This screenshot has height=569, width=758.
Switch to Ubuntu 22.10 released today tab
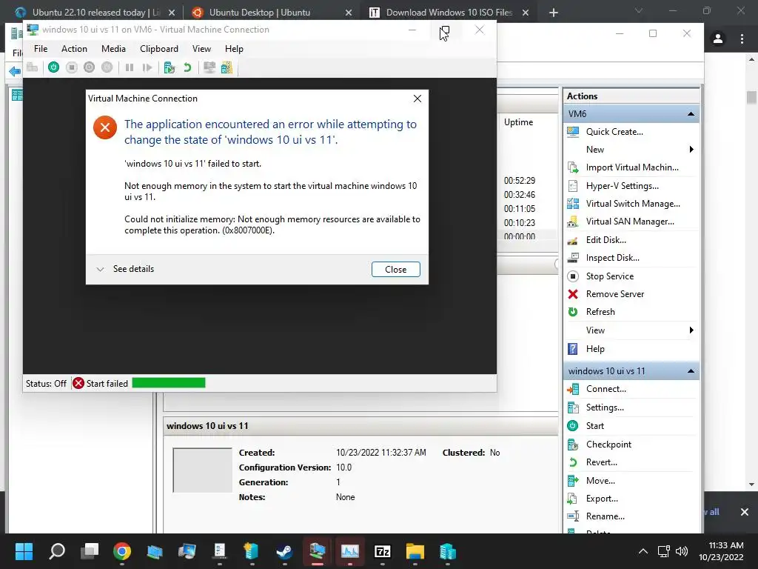click(95, 12)
